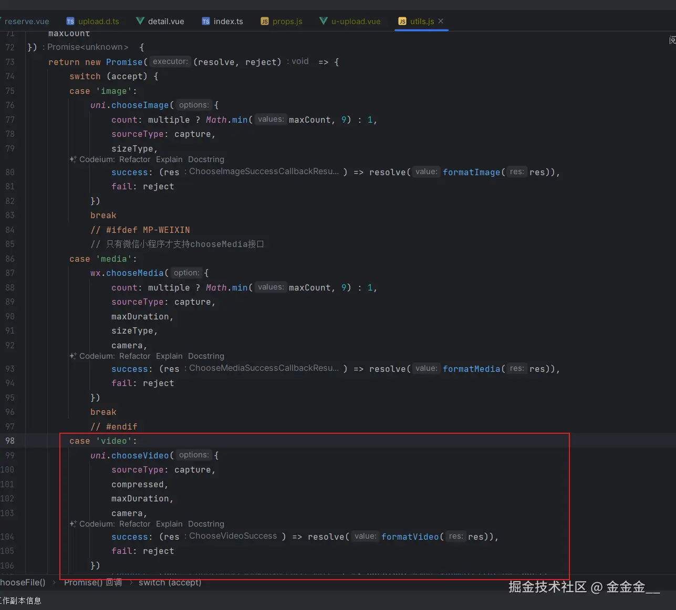Image resolution: width=676 pixels, height=610 pixels.
Task: Click Explain lens above the formatMedia success line
Action: point(169,356)
